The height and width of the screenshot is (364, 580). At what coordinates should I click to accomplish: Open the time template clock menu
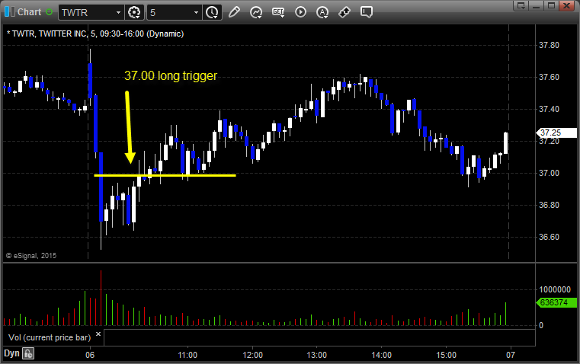point(212,12)
